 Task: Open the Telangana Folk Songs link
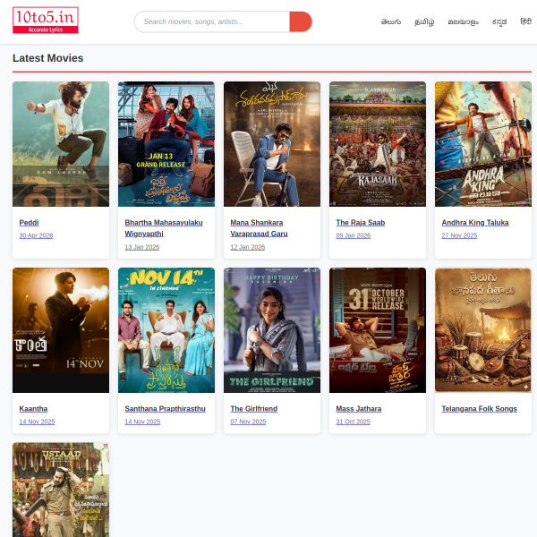[479, 408]
